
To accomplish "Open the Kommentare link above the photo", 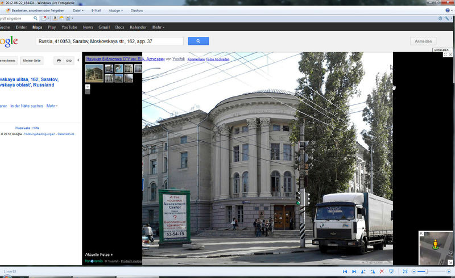I will tap(196, 59).
